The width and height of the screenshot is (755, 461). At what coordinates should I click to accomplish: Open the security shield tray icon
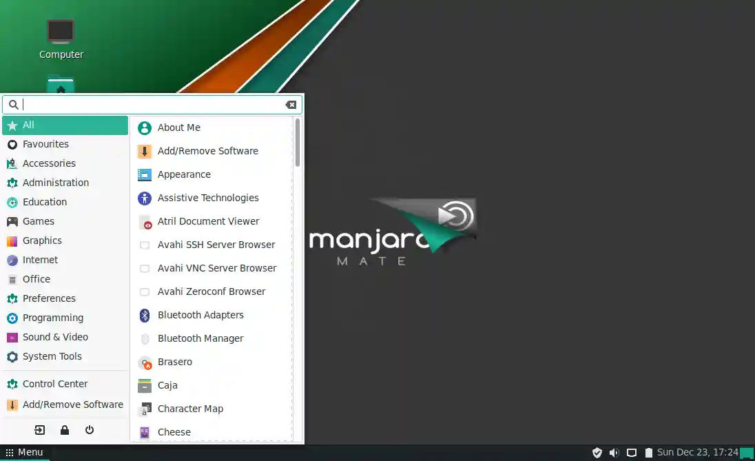pyautogui.click(x=597, y=452)
